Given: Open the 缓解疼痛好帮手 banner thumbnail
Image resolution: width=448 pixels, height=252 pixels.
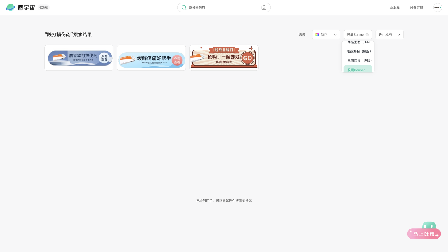Looking at the screenshot, I should [x=151, y=58].
